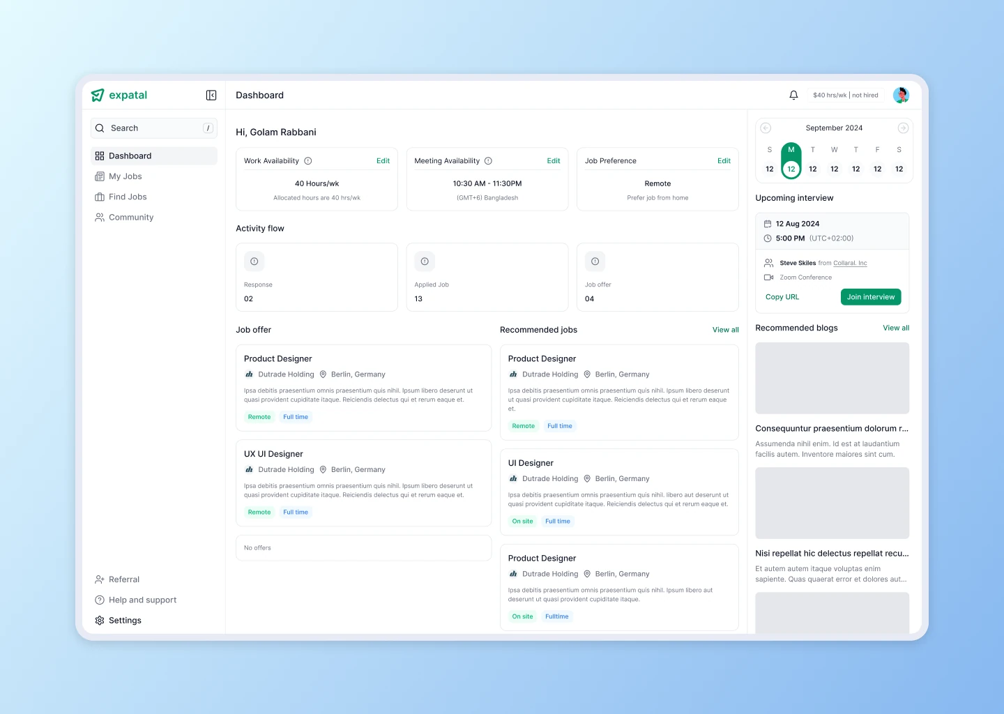Open Dashboard in the sidebar

[154, 156]
